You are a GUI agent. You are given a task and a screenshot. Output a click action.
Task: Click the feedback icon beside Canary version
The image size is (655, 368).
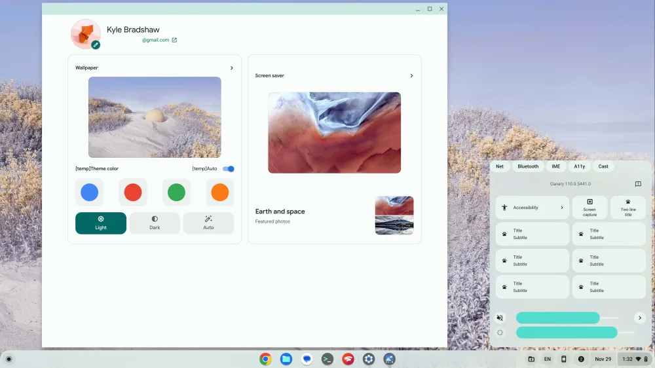pyautogui.click(x=638, y=184)
